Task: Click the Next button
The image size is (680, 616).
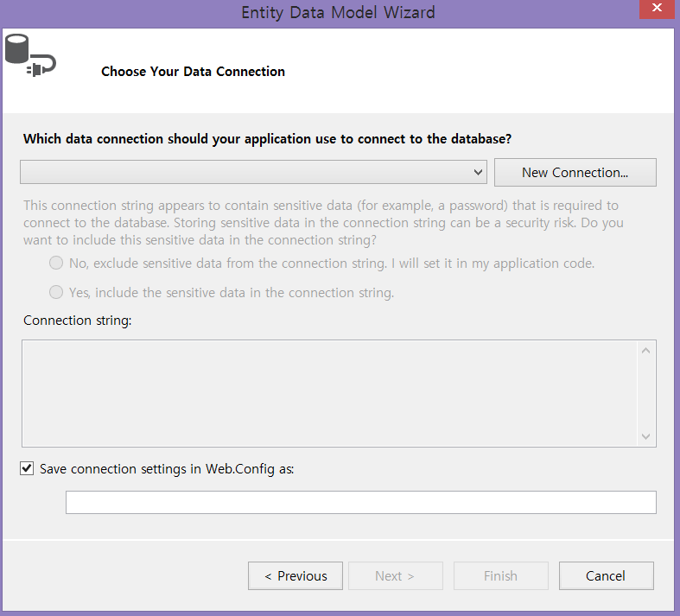Action: click(395, 575)
